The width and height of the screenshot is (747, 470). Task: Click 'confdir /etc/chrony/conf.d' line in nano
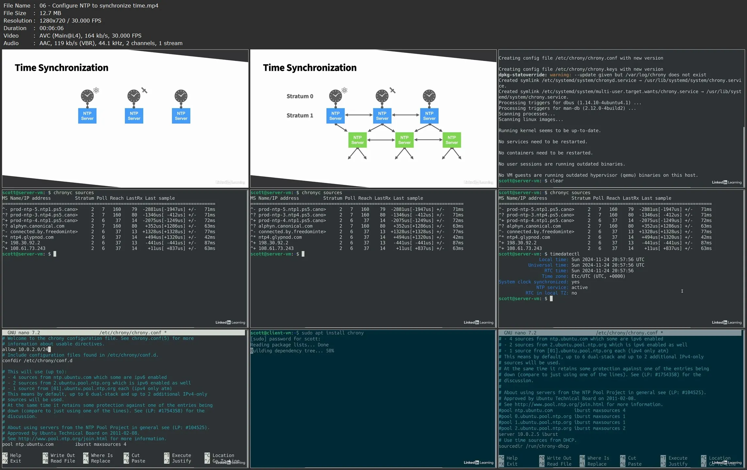tap(37, 361)
